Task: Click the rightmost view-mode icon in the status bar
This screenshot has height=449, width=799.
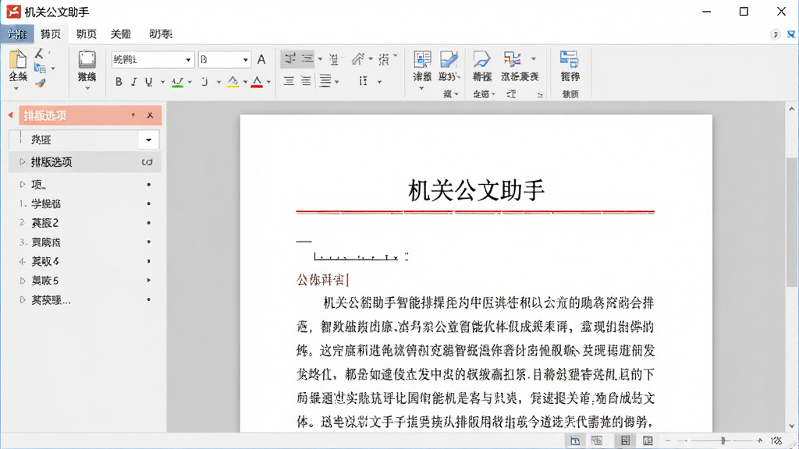Action: click(x=648, y=441)
